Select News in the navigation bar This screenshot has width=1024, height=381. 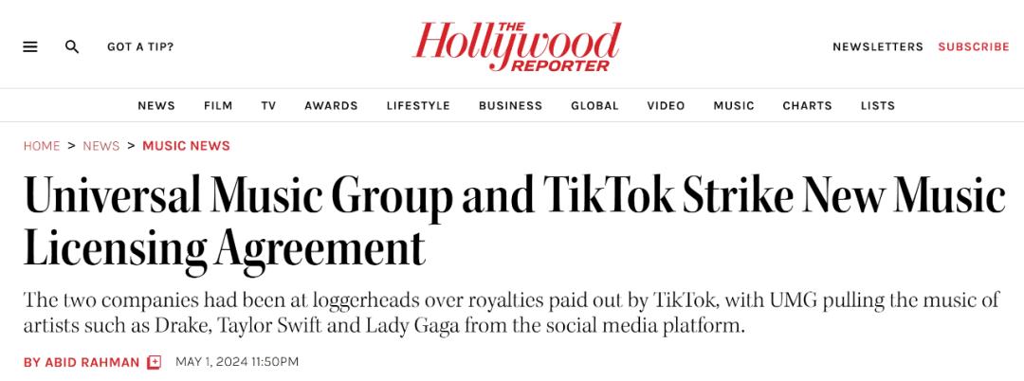tap(156, 106)
